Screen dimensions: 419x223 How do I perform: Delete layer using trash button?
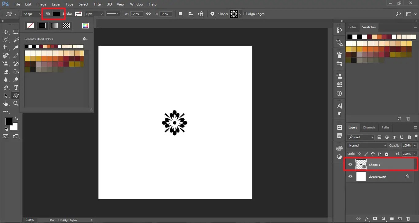408,219
